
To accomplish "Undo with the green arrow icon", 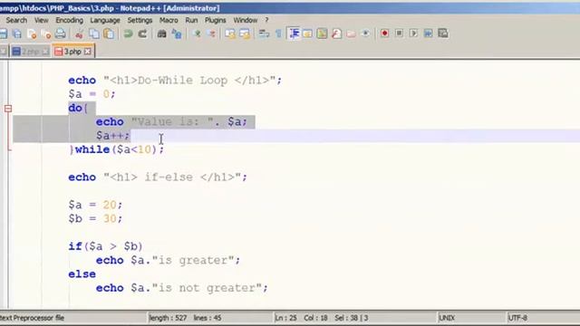I will click(x=128, y=34).
